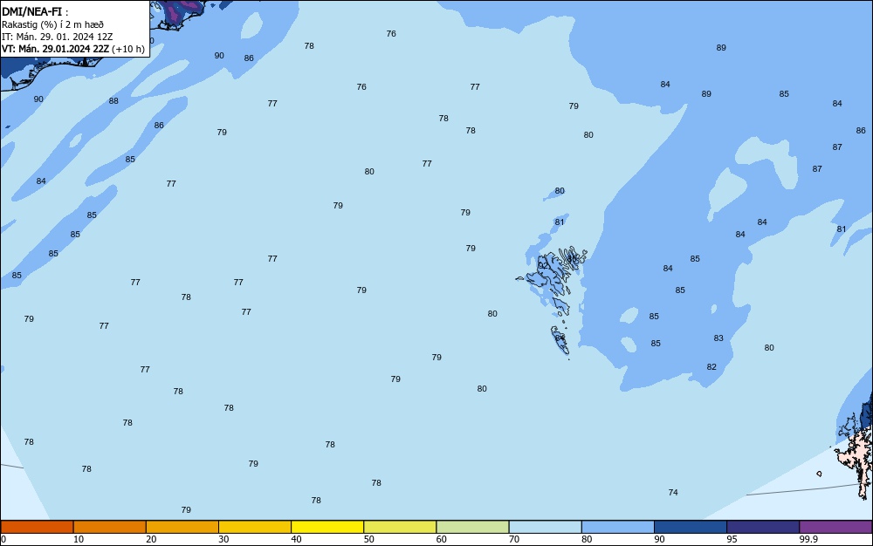
Task: Click legend tick label "30"
Action: (x=223, y=539)
